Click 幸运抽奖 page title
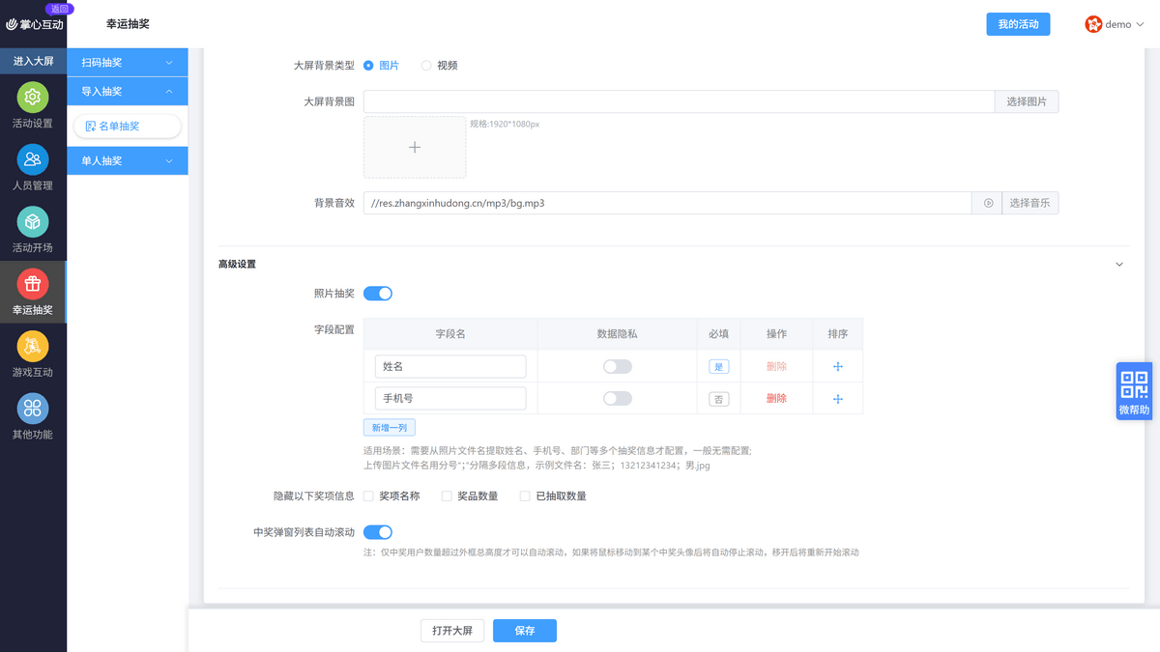Screen dimensions: 1160x652 coord(128,24)
